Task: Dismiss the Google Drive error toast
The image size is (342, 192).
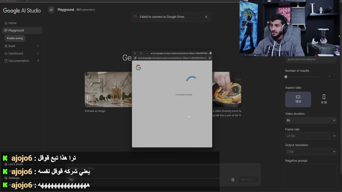Action: coord(206,17)
